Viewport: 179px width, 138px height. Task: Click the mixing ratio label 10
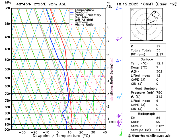87,76
